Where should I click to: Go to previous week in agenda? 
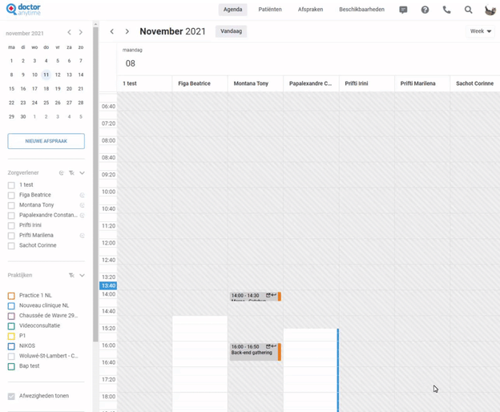[x=112, y=32]
